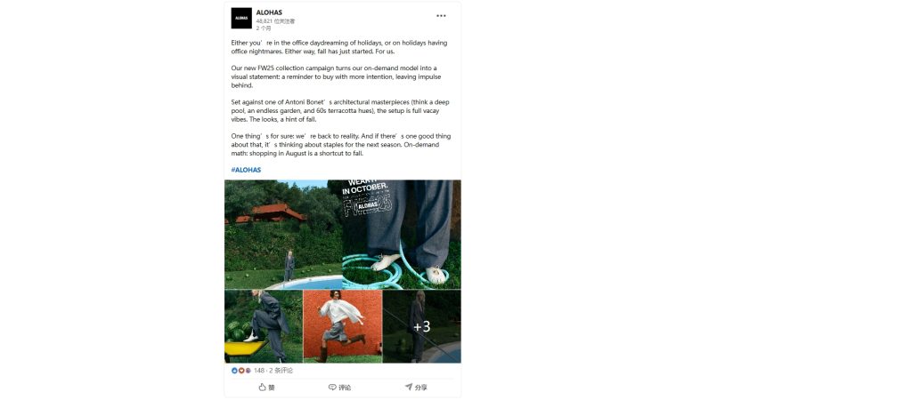Open the photo of model jumping by red wall

pos(343,326)
